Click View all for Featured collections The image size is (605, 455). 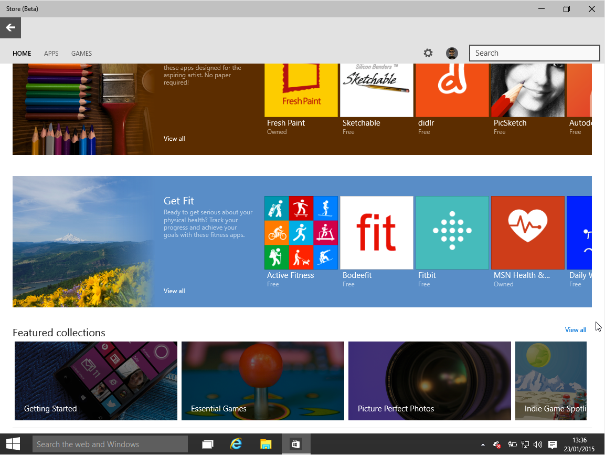coord(575,329)
